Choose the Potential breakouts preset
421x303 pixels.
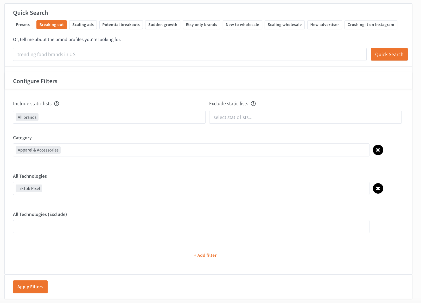(121, 25)
